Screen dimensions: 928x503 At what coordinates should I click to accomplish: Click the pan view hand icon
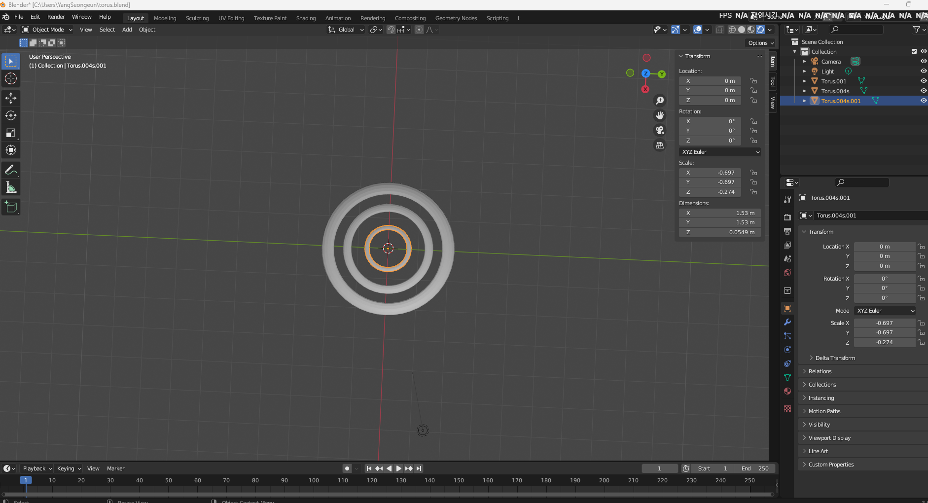click(660, 115)
